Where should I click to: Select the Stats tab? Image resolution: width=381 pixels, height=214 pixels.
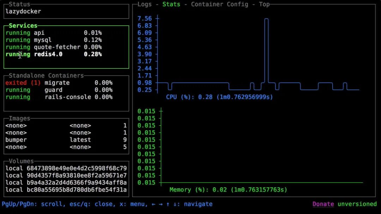pos(171,4)
